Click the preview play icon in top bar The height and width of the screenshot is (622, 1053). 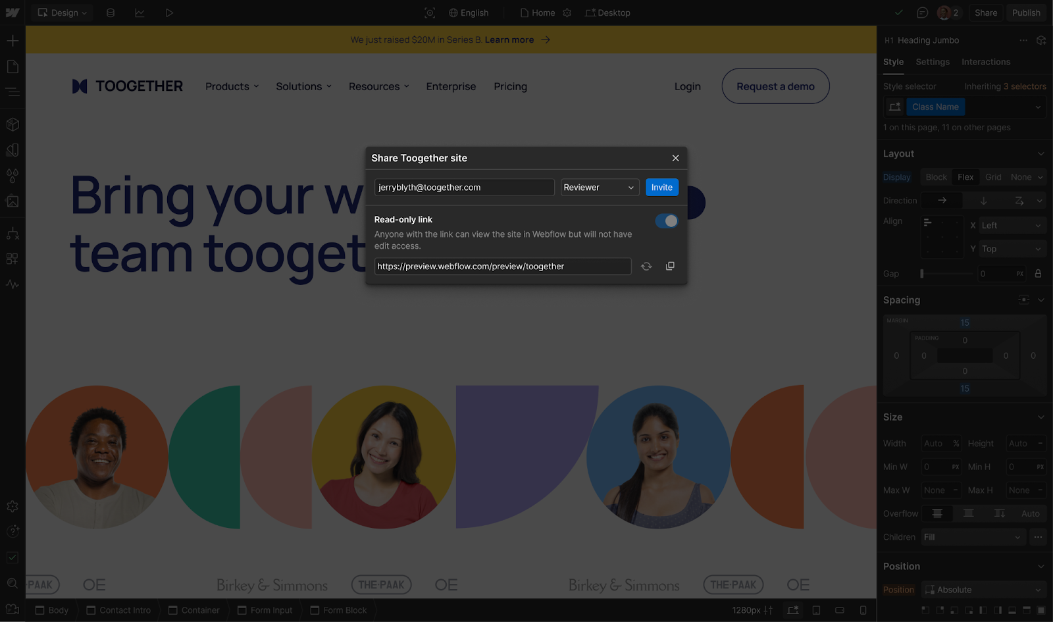click(169, 13)
